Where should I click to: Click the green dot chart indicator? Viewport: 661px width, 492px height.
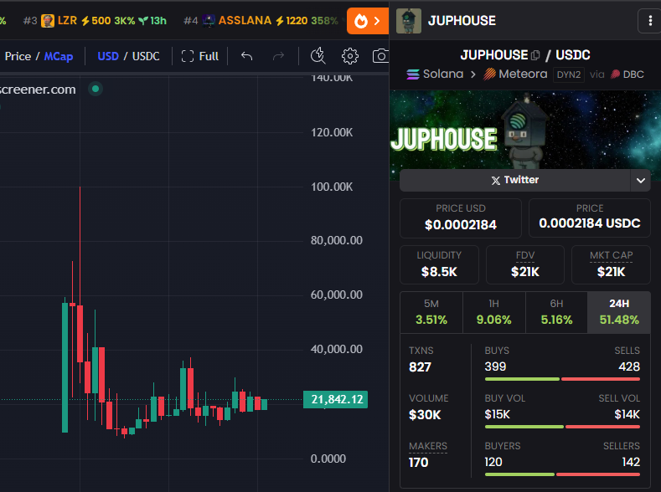tap(96, 89)
